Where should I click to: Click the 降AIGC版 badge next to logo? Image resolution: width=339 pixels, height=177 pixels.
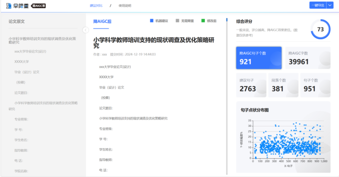pyautogui.click(x=38, y=6)
